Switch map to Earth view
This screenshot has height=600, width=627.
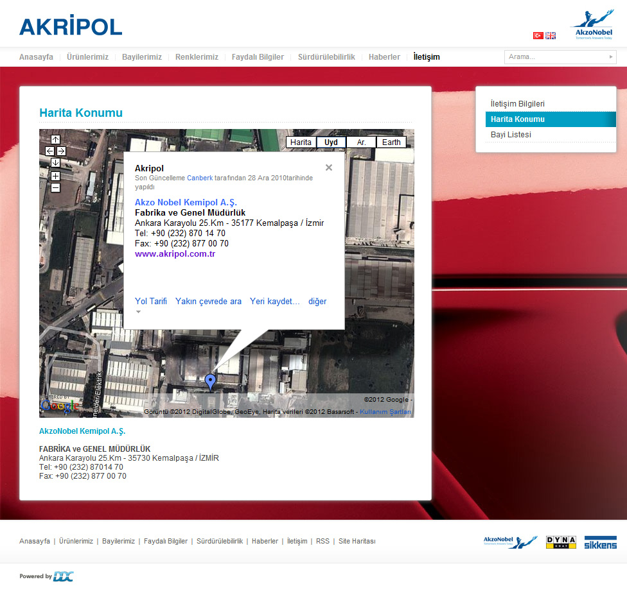click(x=391, y=142)
